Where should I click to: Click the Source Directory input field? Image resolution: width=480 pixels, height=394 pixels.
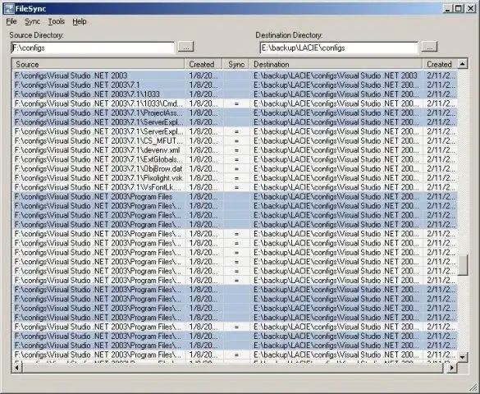(x=93, y=48)
